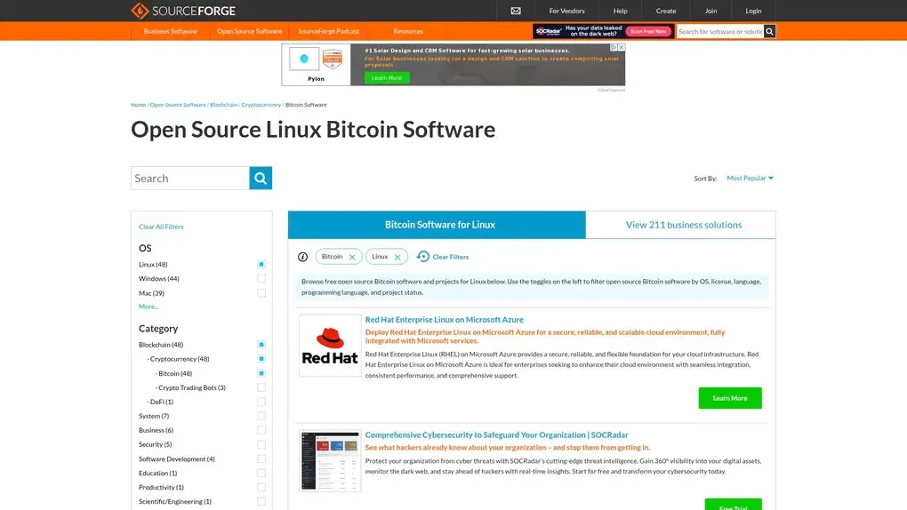907x510 pixels.
Task: Click Create in header
Action: click(x=666, y=11)
